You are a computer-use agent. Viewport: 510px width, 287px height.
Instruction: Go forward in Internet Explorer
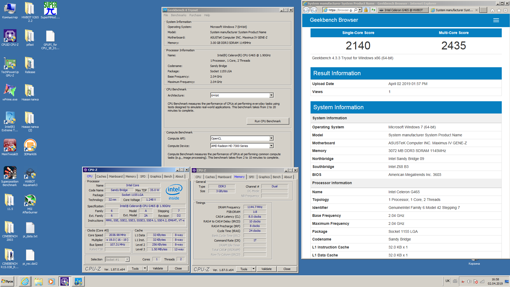coord(314,10)
